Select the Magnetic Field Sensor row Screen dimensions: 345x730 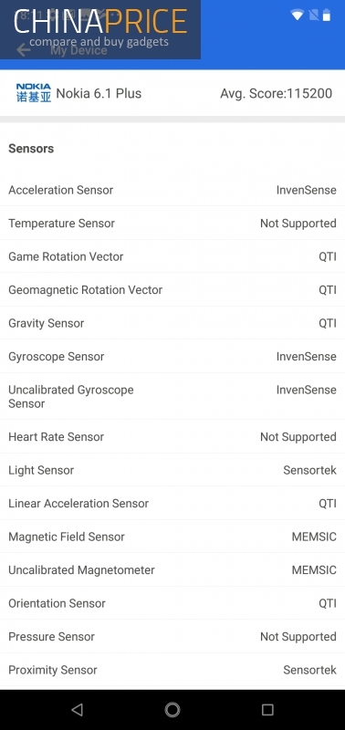172,537
